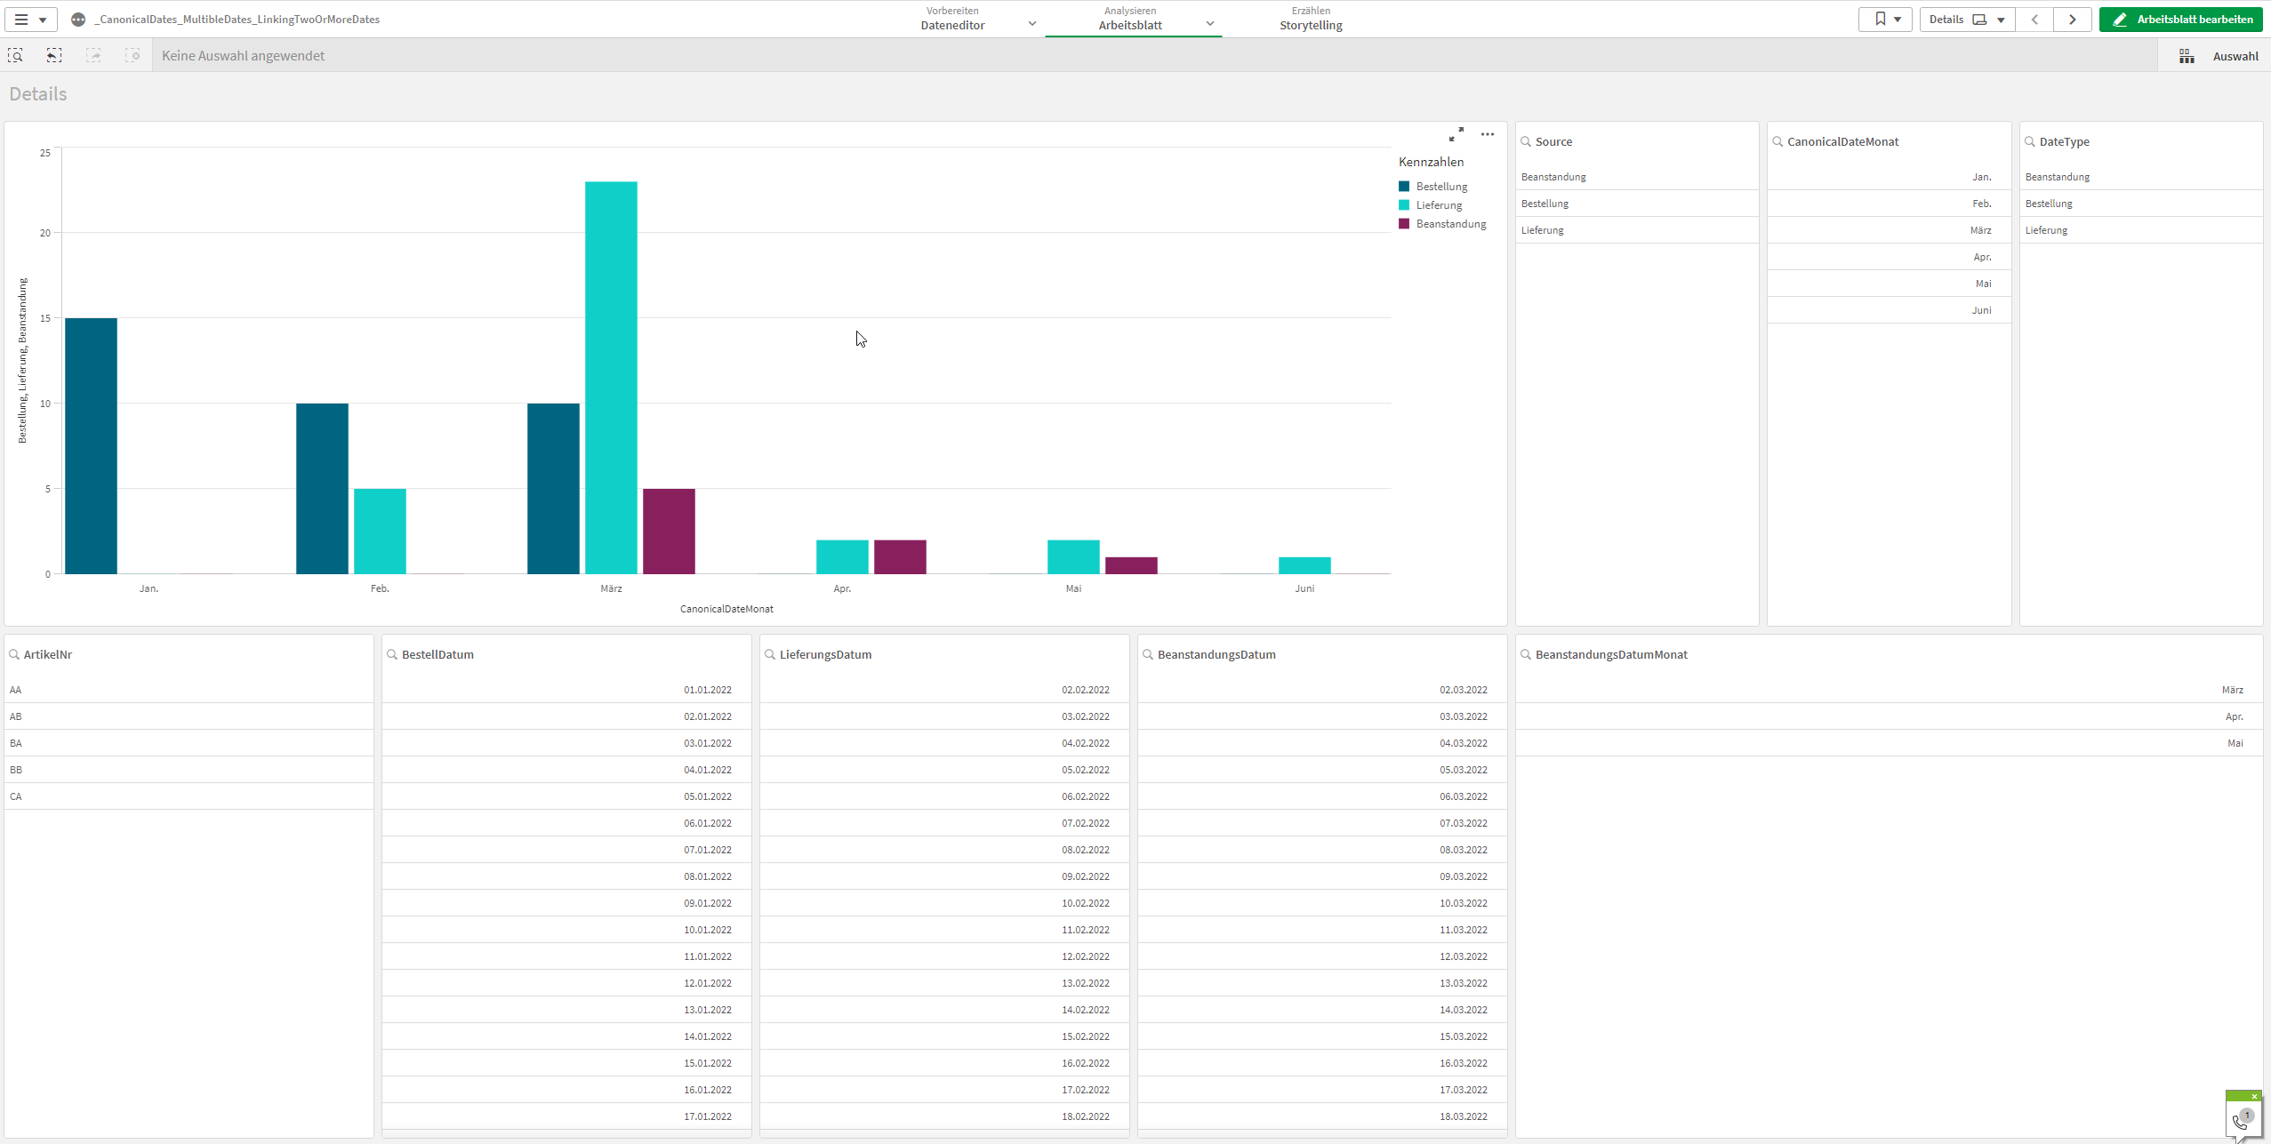Open the bookmarks dropdown
Viewport: 2271px width, 1144px height.
point(1885,20)
